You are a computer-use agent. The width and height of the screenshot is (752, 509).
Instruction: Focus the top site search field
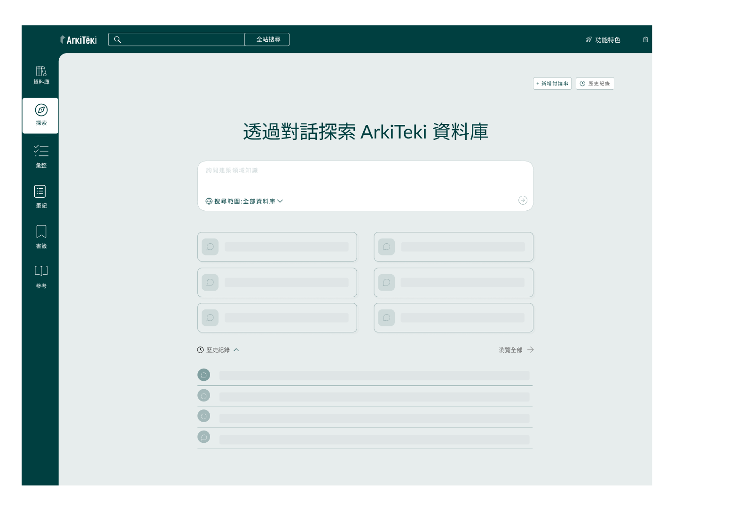pos(176,39)
